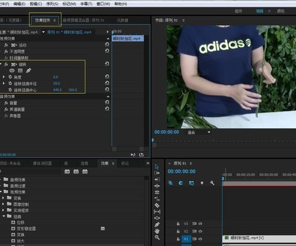
Task: Toggle animation stopwatch for 角度
Action: [x=10, y=77]
